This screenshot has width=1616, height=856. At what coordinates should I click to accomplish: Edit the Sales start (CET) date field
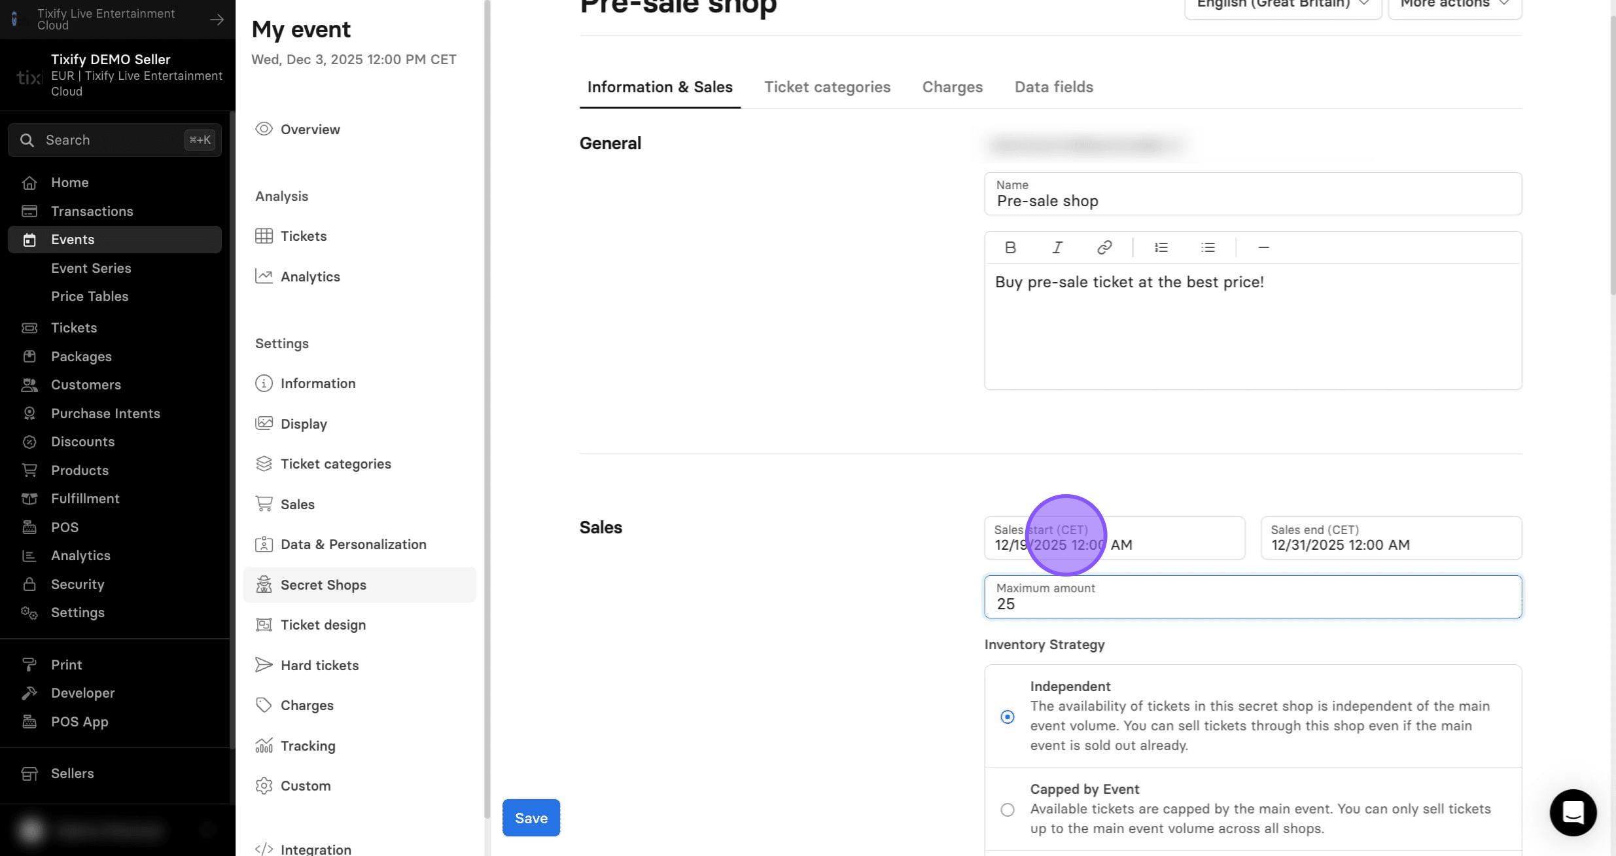1114,538
